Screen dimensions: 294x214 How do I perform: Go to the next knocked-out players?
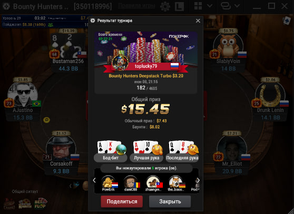(x=198, y=180)
